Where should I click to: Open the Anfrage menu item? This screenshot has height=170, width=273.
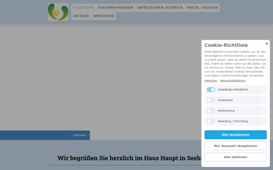click(x=81, y=16)
